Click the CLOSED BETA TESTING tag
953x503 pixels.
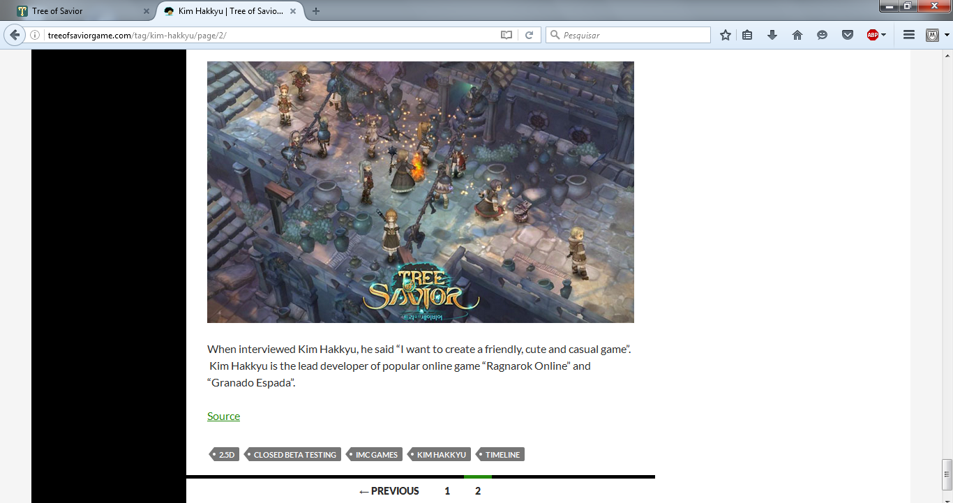294,455
